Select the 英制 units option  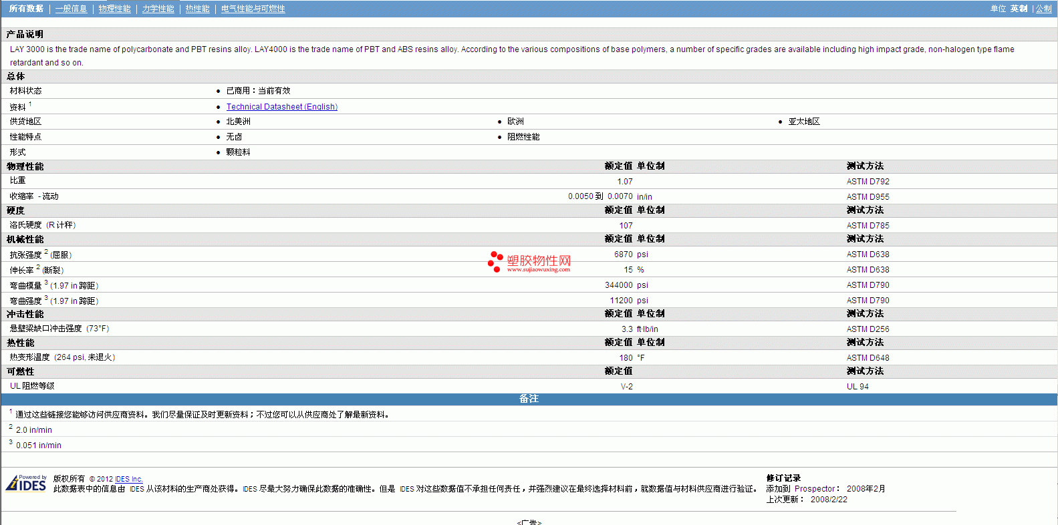pos(1019,9)
